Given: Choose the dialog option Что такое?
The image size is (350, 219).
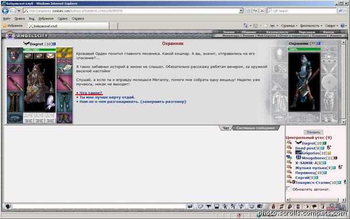Looking at the screenshot, I should (x=90, y=93).
